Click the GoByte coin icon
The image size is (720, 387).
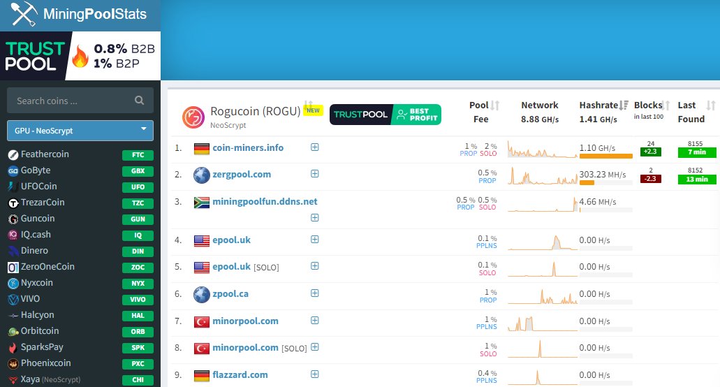click(x=13, y=170)
